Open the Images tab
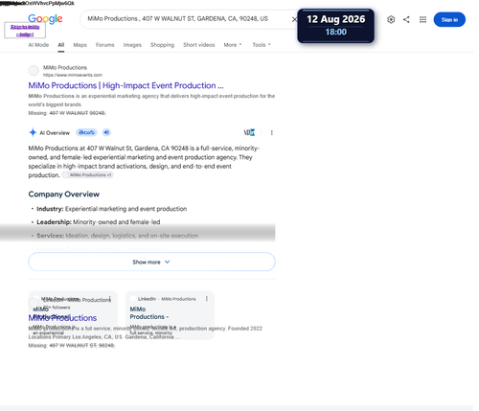This screenshot has width=479, height=411. click(132, 45)
